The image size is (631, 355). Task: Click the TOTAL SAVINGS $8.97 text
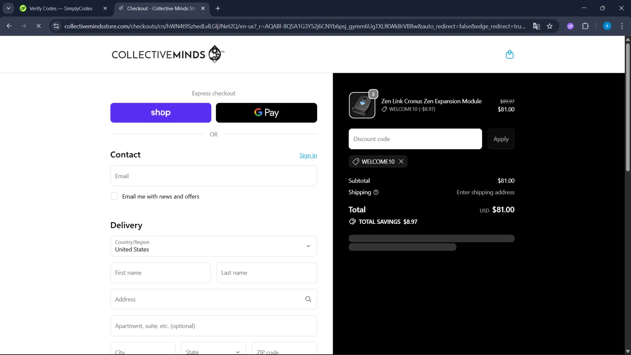388,222
